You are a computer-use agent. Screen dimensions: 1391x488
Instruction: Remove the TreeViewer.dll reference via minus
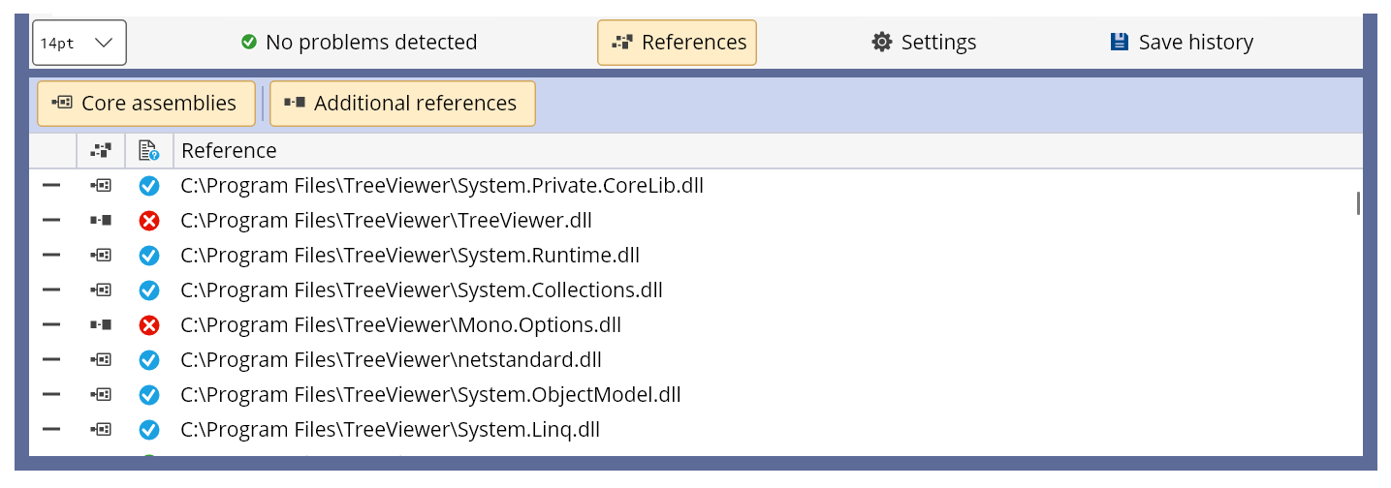(51, 221)
